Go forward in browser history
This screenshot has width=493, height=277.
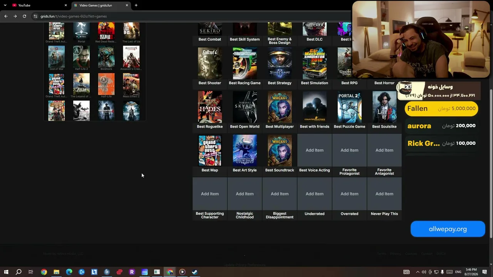[15, 16]
